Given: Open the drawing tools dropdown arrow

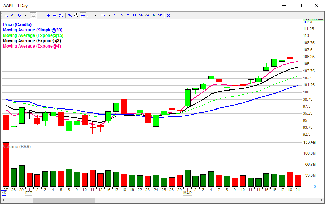Looking at the screenshot, I should pyautogui.click(x=95, y=15).
